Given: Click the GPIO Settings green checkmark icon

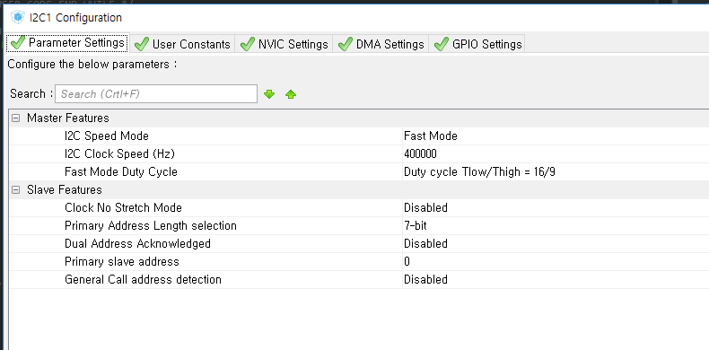Looking at the screenshot, I should [441, 44].
